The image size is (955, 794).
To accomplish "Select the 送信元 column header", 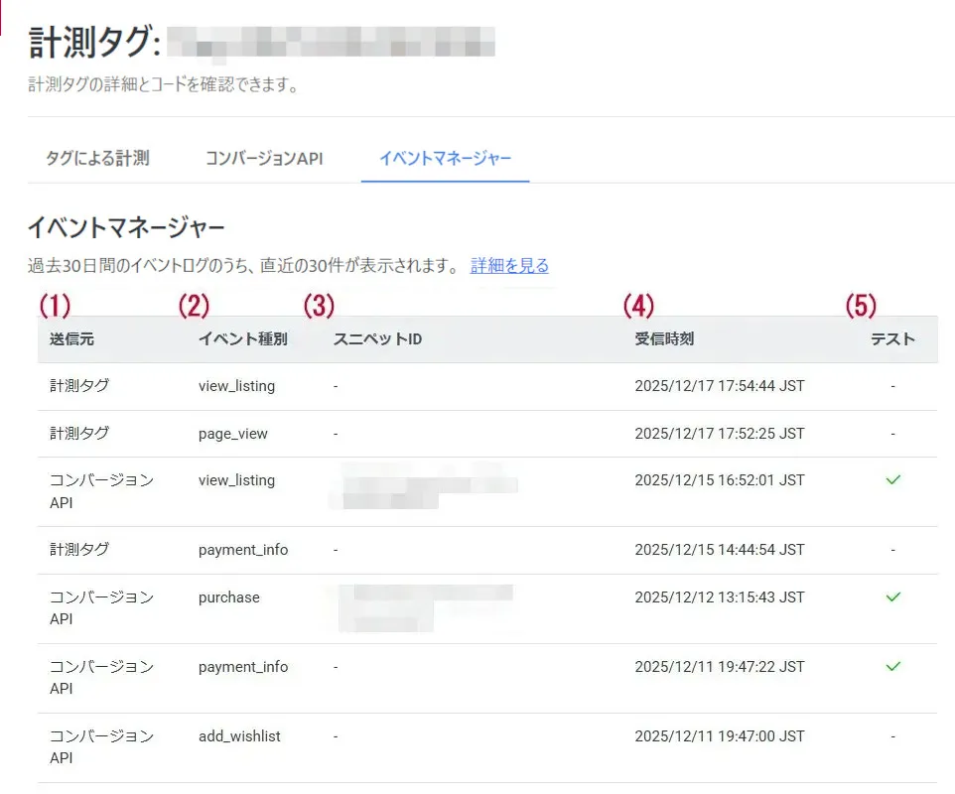I will [71, 338].
